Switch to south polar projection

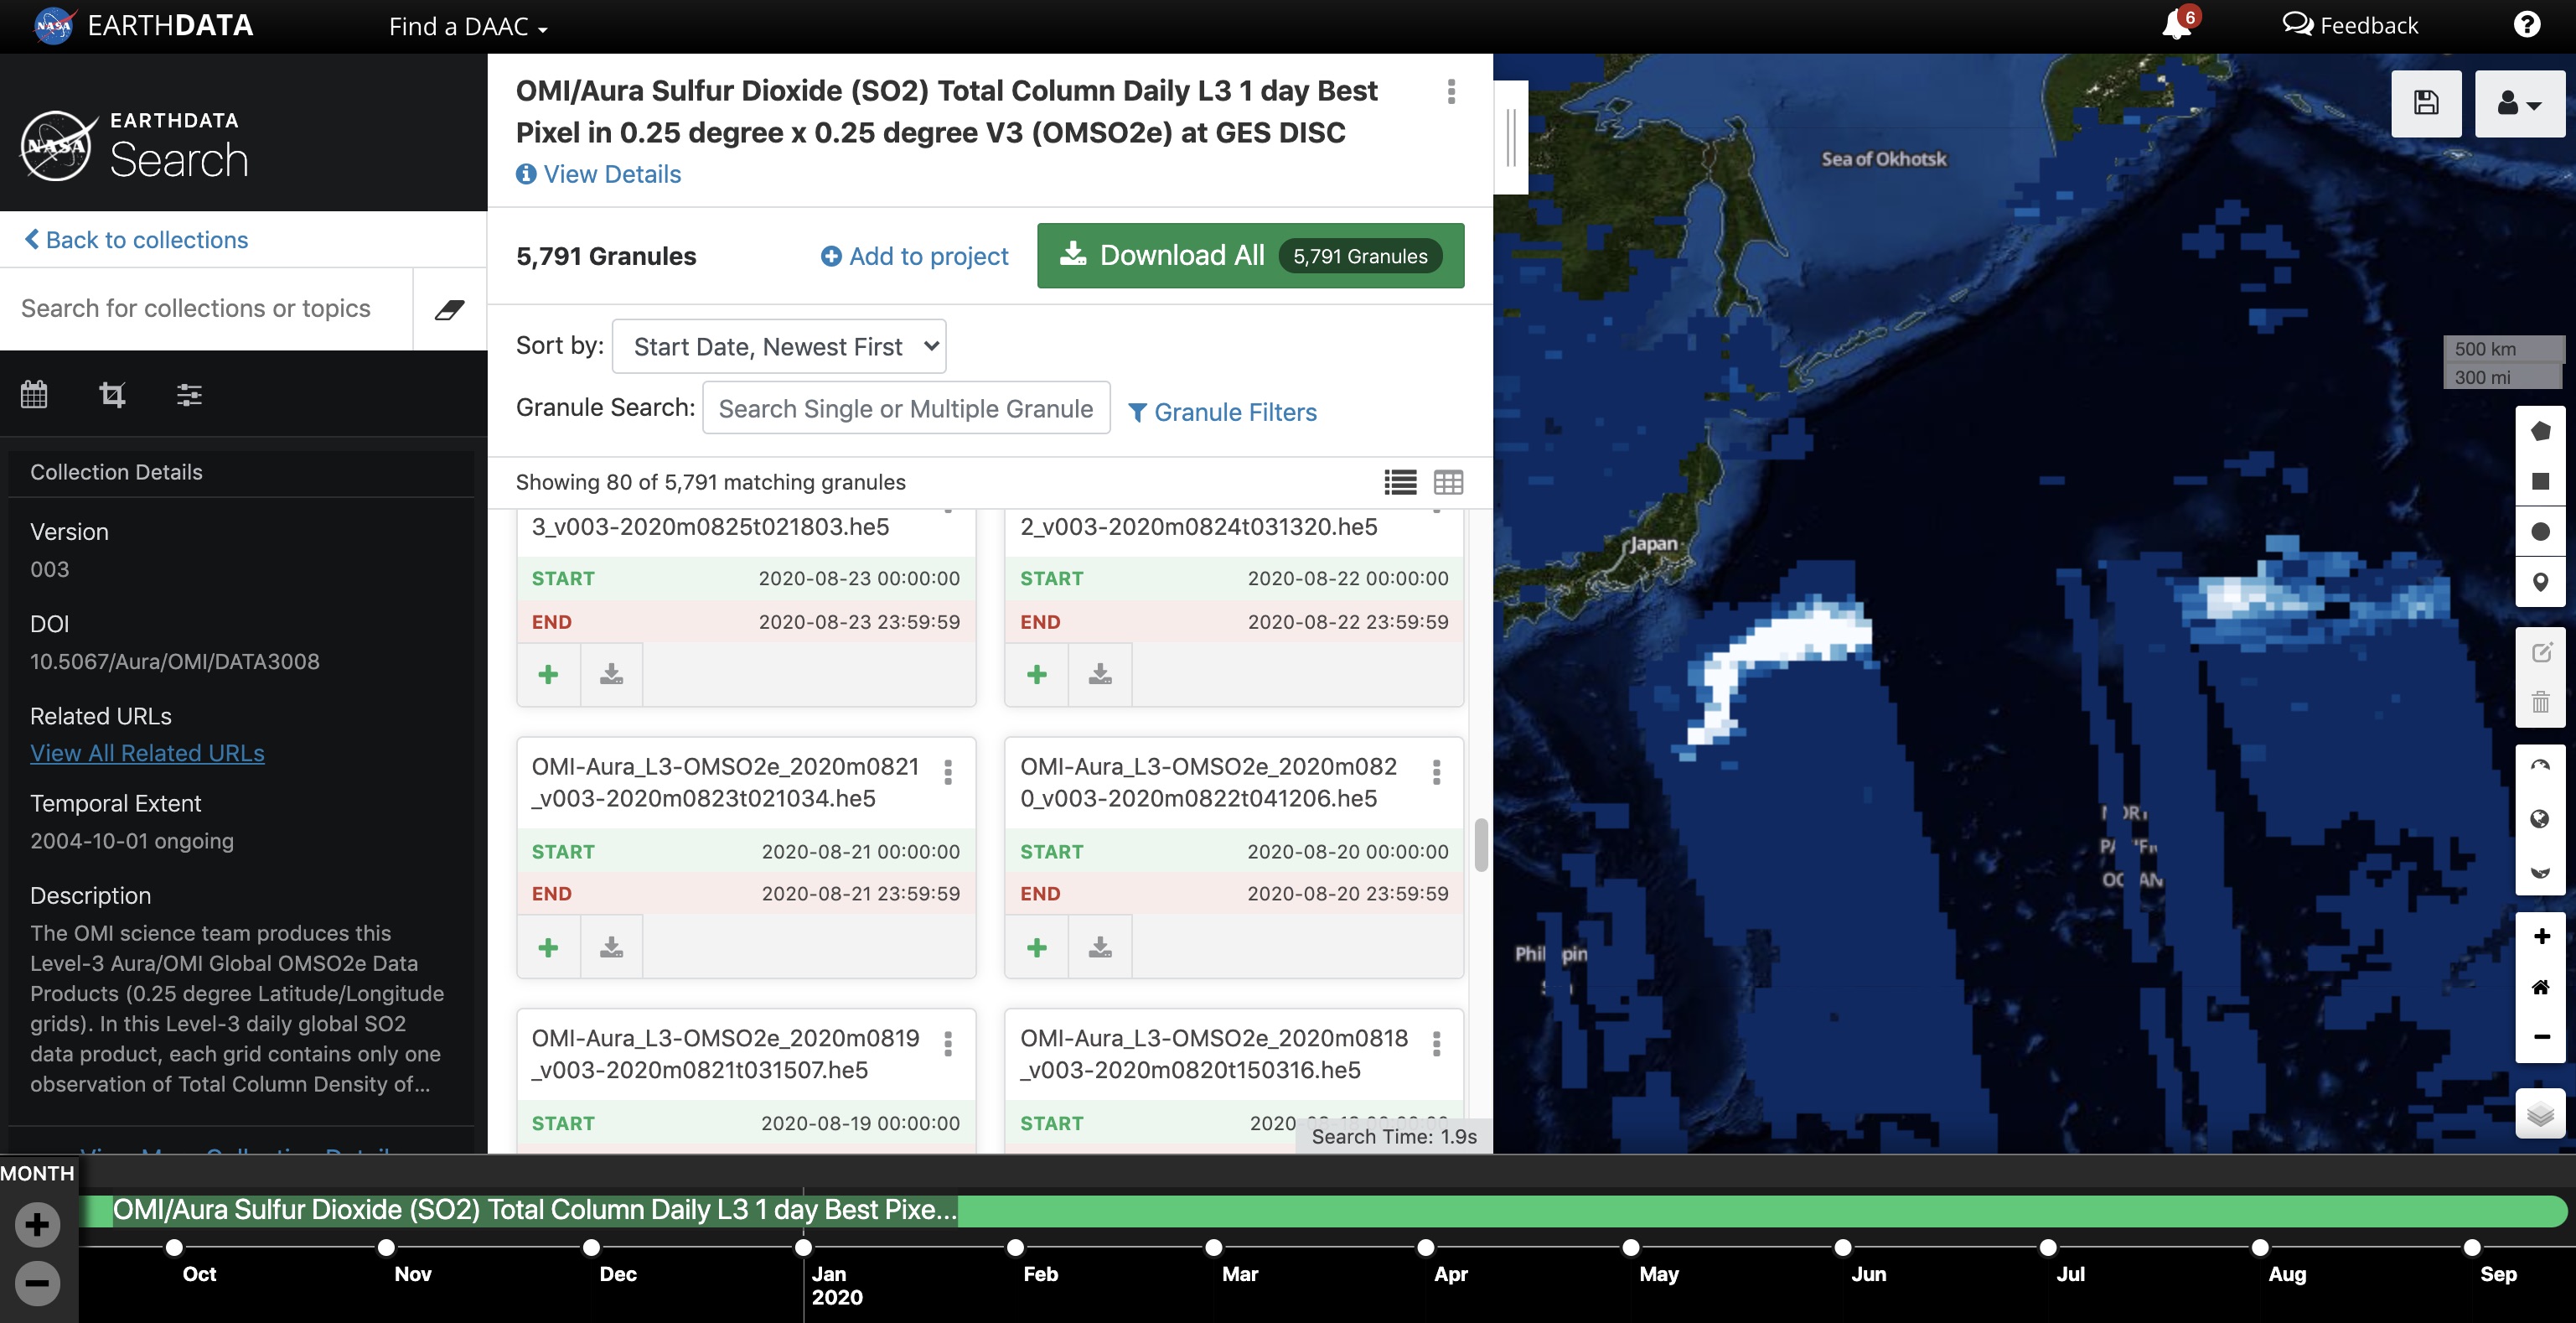pyautogui.click(x=2540, y=869)
